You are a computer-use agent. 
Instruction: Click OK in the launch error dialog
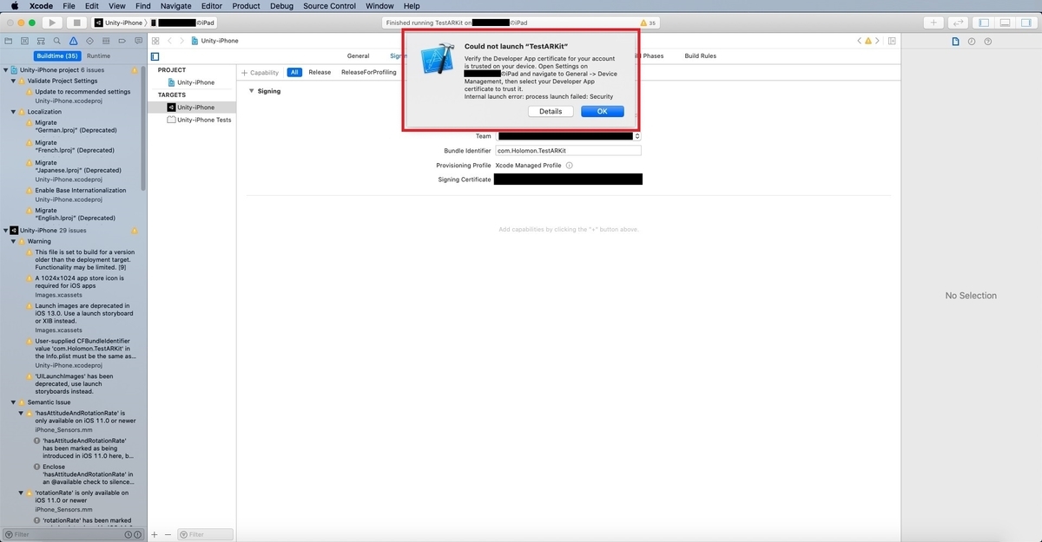click(603, 112)
